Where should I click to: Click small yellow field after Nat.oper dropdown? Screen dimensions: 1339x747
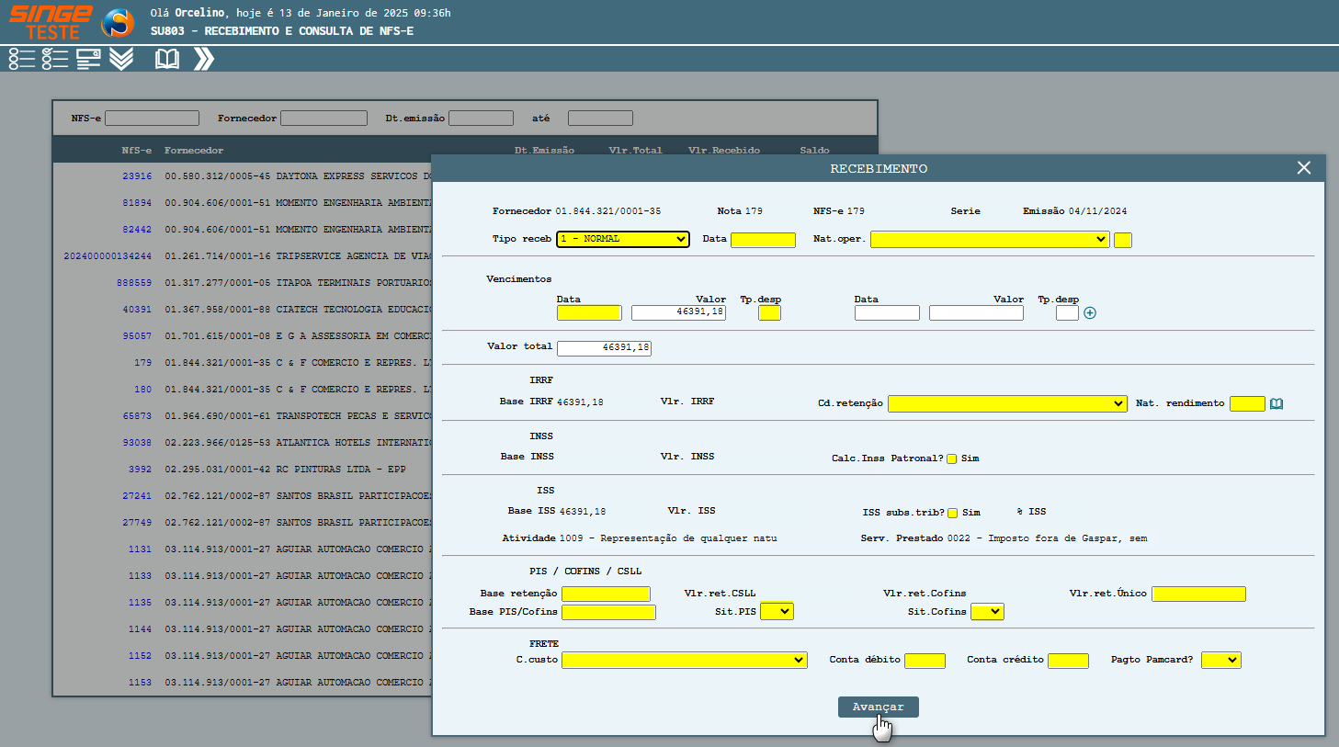pyautogui.click(x=1123, y=240)
